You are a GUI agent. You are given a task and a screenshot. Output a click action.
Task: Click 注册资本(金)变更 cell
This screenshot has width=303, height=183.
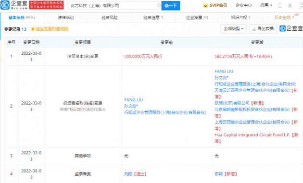[x=83, y=56]
